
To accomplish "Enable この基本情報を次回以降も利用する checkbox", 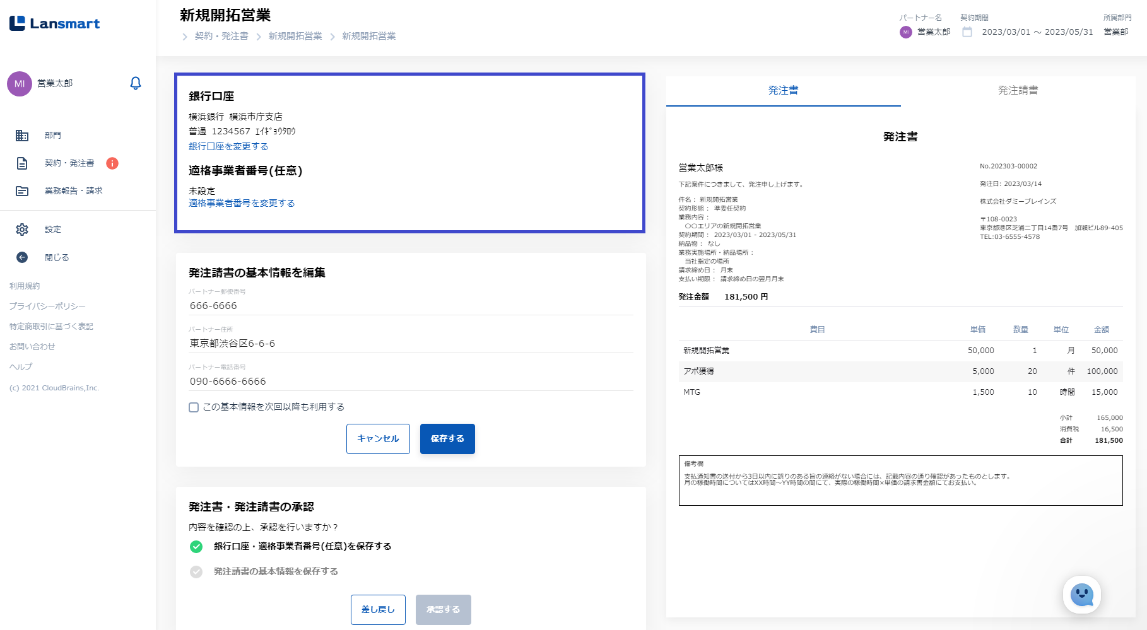I will click(194, 407).
